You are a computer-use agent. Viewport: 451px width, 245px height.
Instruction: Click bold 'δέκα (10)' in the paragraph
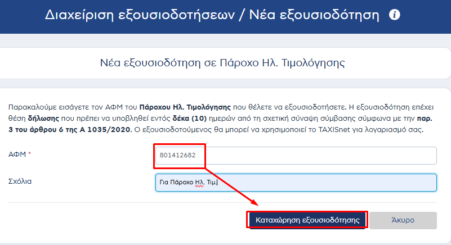(x=190, y=119)
